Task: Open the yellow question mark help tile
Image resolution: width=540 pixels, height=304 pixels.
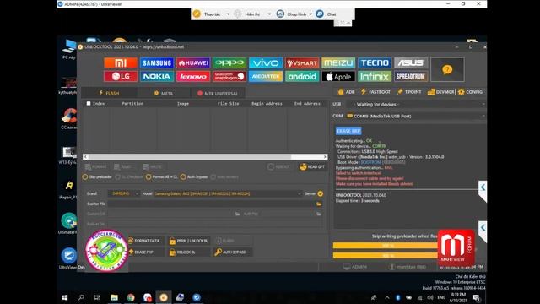Action: (447, 69)
